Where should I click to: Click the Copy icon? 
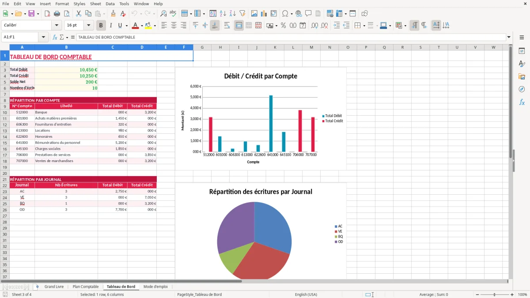(88, 14)
